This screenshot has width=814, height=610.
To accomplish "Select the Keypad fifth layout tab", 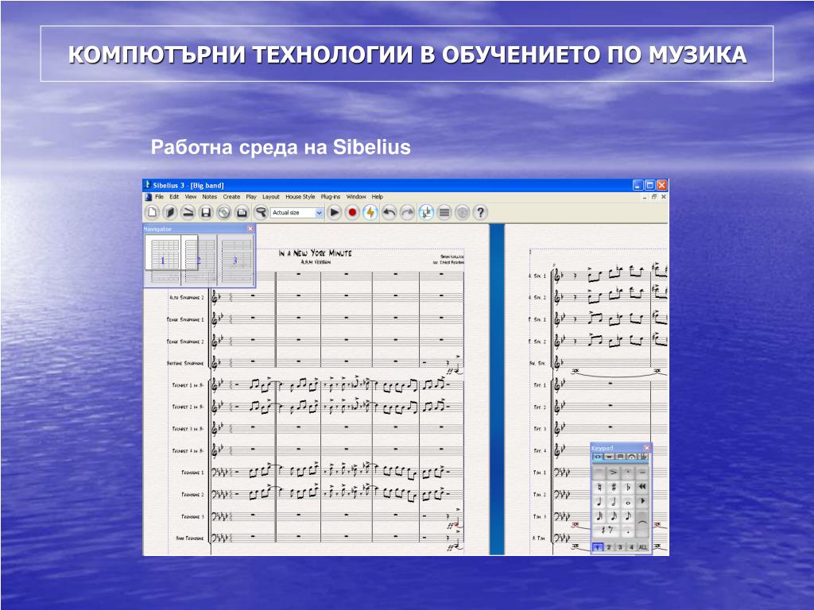I will coord(644,457).
